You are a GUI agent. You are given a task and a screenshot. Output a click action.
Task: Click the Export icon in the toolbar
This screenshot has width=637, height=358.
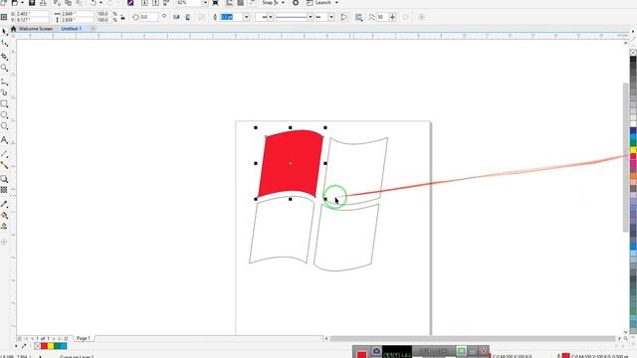155,2
